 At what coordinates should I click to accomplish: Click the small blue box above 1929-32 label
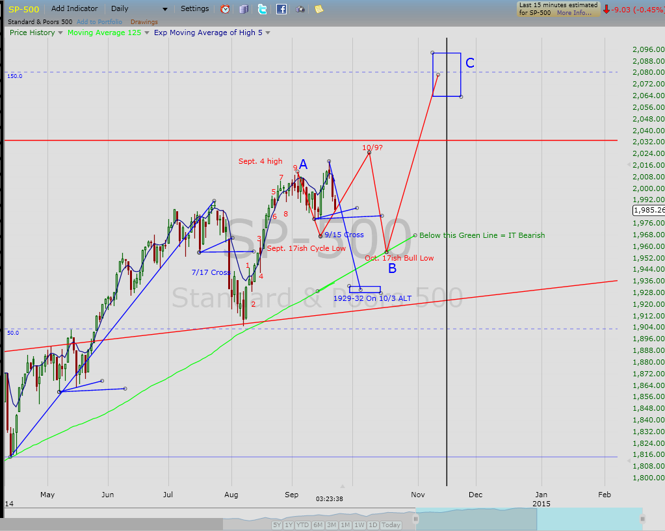click(365, 290)
